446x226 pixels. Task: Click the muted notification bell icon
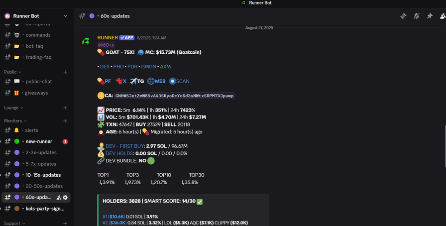[x=416, y=16]
